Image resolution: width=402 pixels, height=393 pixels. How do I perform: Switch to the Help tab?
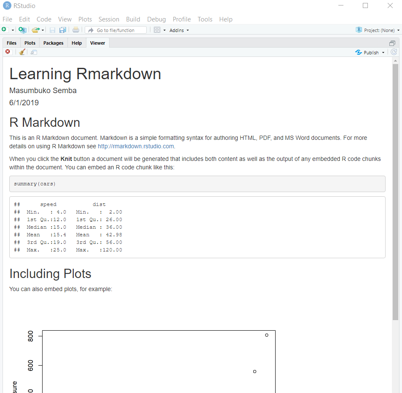(x=77, y=43)
